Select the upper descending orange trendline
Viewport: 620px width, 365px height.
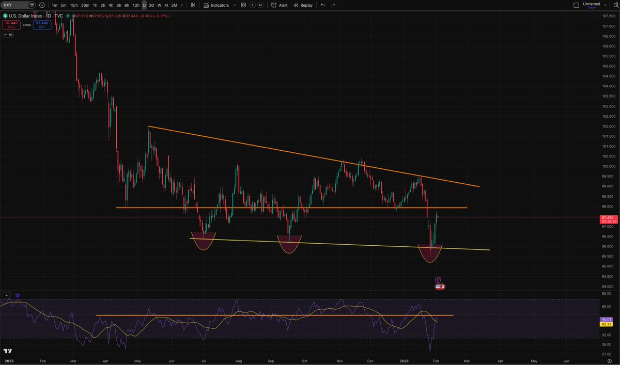tap(314, 156)
